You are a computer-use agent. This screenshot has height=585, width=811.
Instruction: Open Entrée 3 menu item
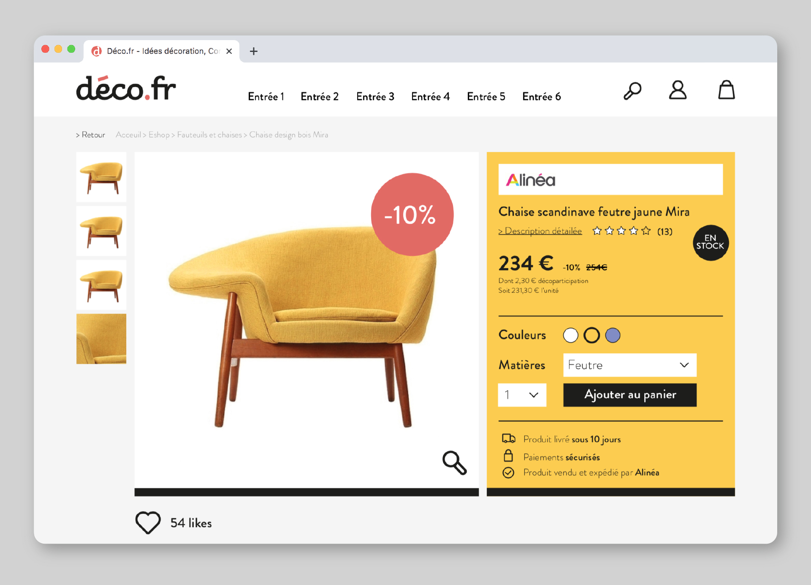(375, 97)
